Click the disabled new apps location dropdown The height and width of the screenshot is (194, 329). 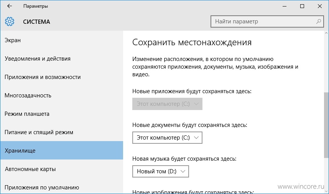167,104
